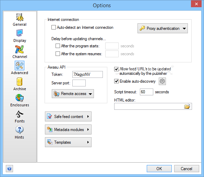
Task: Click the auto-discovery settings gear icon
Action: click(x=162, y=81)
